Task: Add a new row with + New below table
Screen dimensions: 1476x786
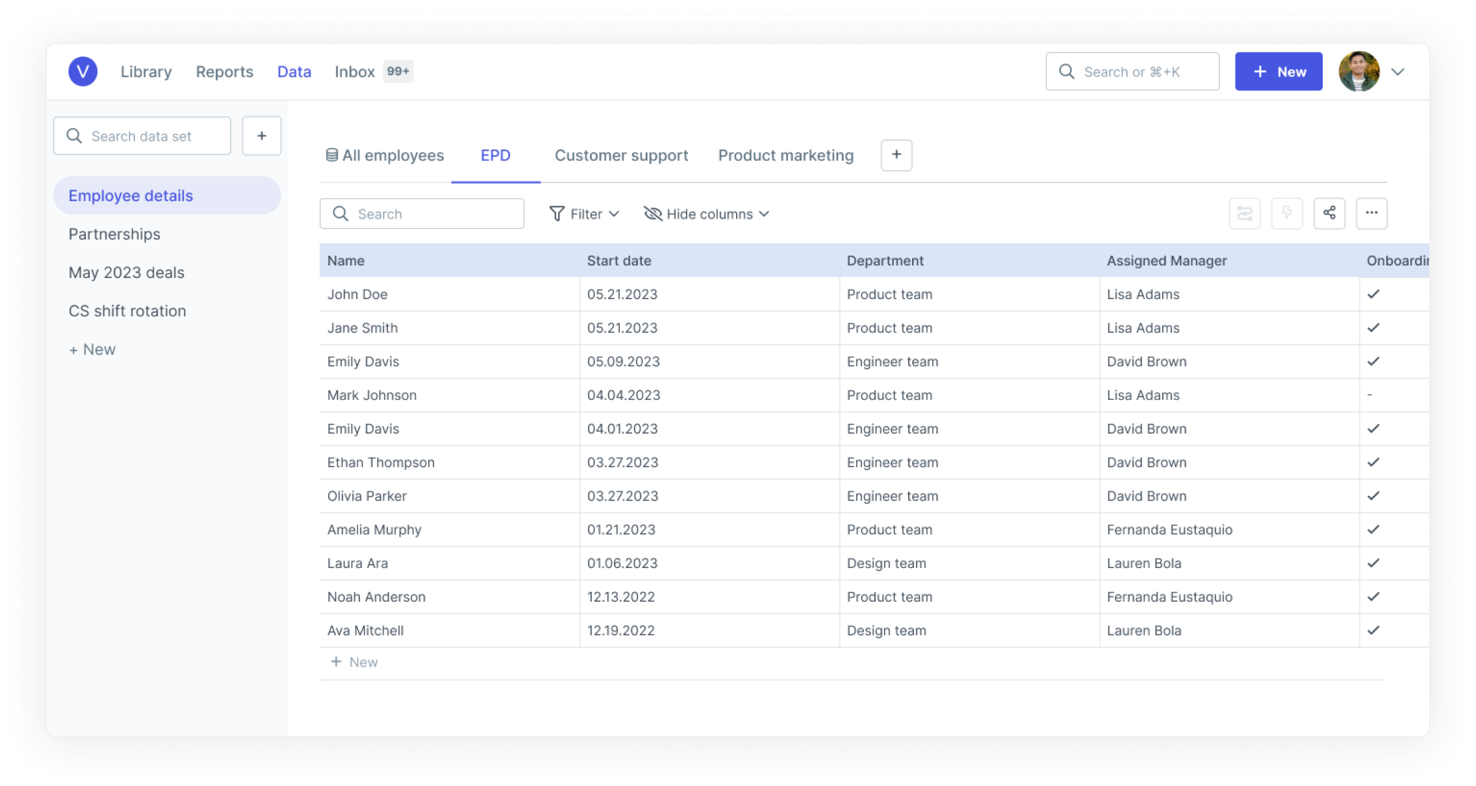Action: [354, 662]
